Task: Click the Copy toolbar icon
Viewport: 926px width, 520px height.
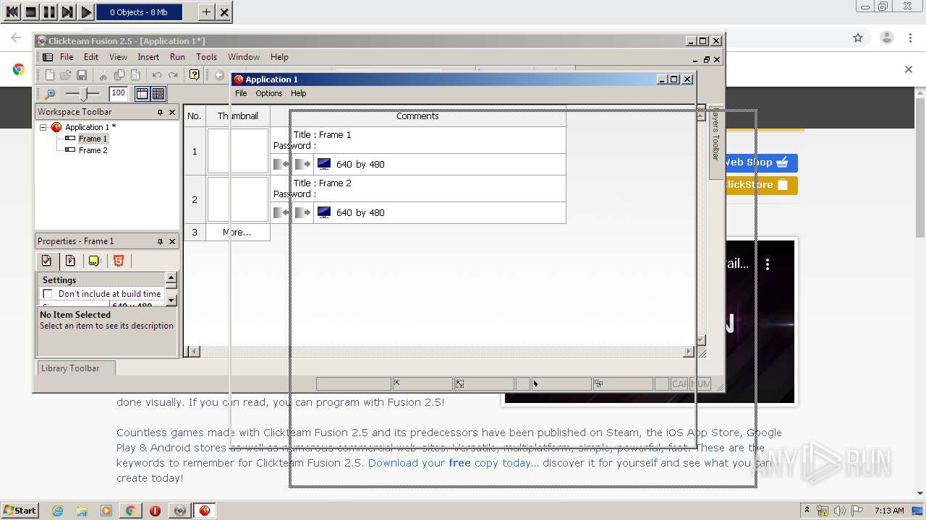Action: (119, 75)
